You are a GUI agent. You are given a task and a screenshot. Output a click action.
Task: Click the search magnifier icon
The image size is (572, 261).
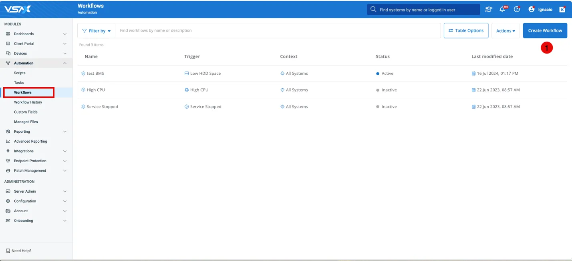[x=373, y=10]
